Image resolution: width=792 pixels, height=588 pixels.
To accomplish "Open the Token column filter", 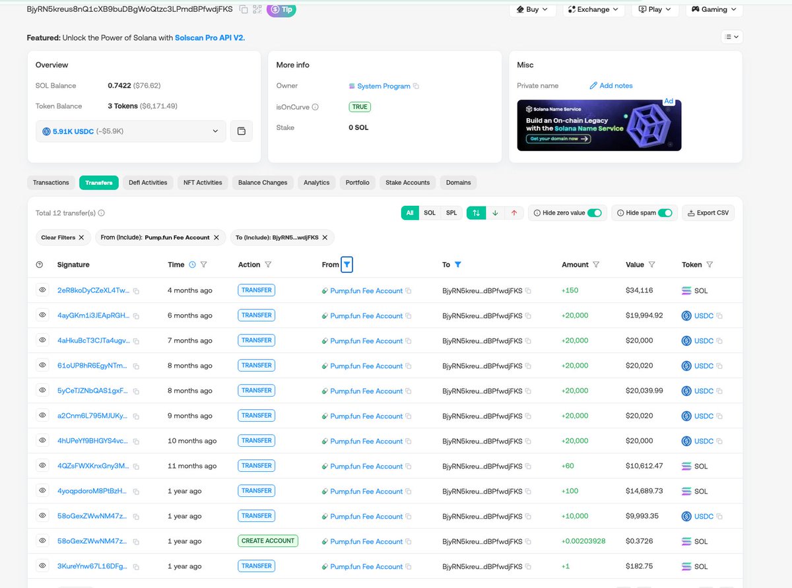I will 709,265.
